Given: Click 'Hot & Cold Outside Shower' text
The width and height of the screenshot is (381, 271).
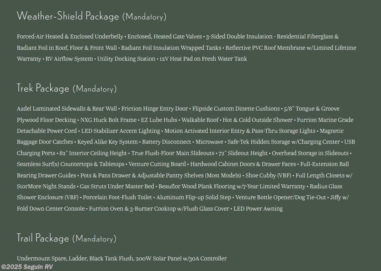Looking at the screenshot, I should pos(258,120).
